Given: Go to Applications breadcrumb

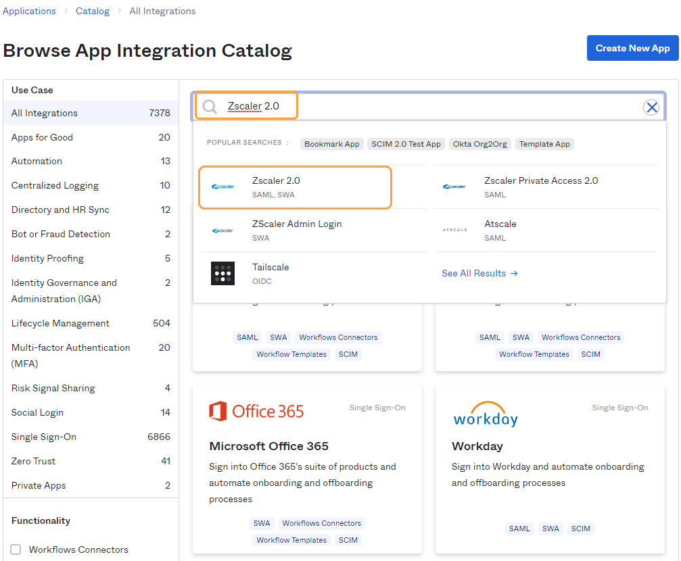Looking at the screenshot, I should pyautogui.click(x=30, y=11).
